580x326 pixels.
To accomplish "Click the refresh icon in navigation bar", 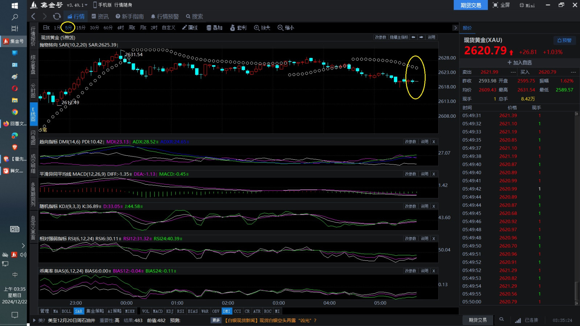I will (x=57, y=16).
